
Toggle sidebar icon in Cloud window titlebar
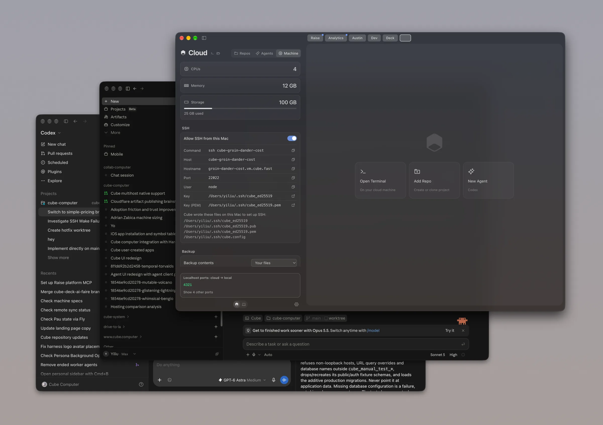point(204,38)
